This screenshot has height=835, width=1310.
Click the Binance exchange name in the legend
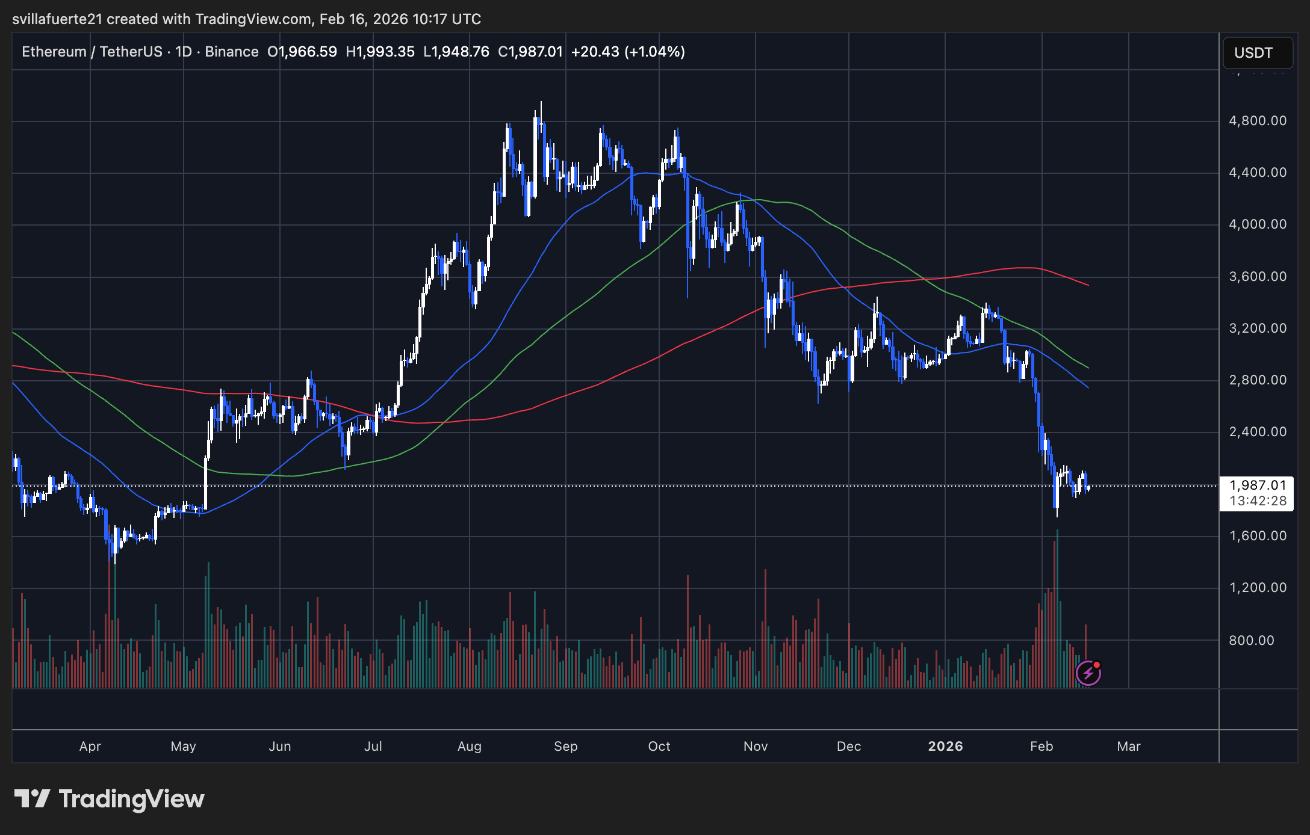pos(232,52)
